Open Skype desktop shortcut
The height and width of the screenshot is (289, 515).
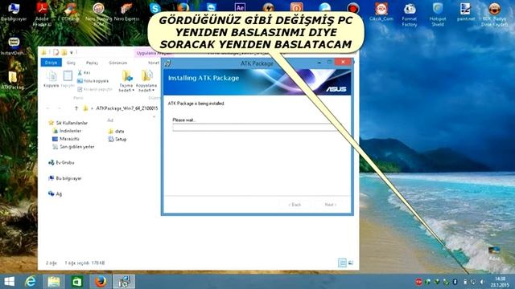[x=154, y=8]
